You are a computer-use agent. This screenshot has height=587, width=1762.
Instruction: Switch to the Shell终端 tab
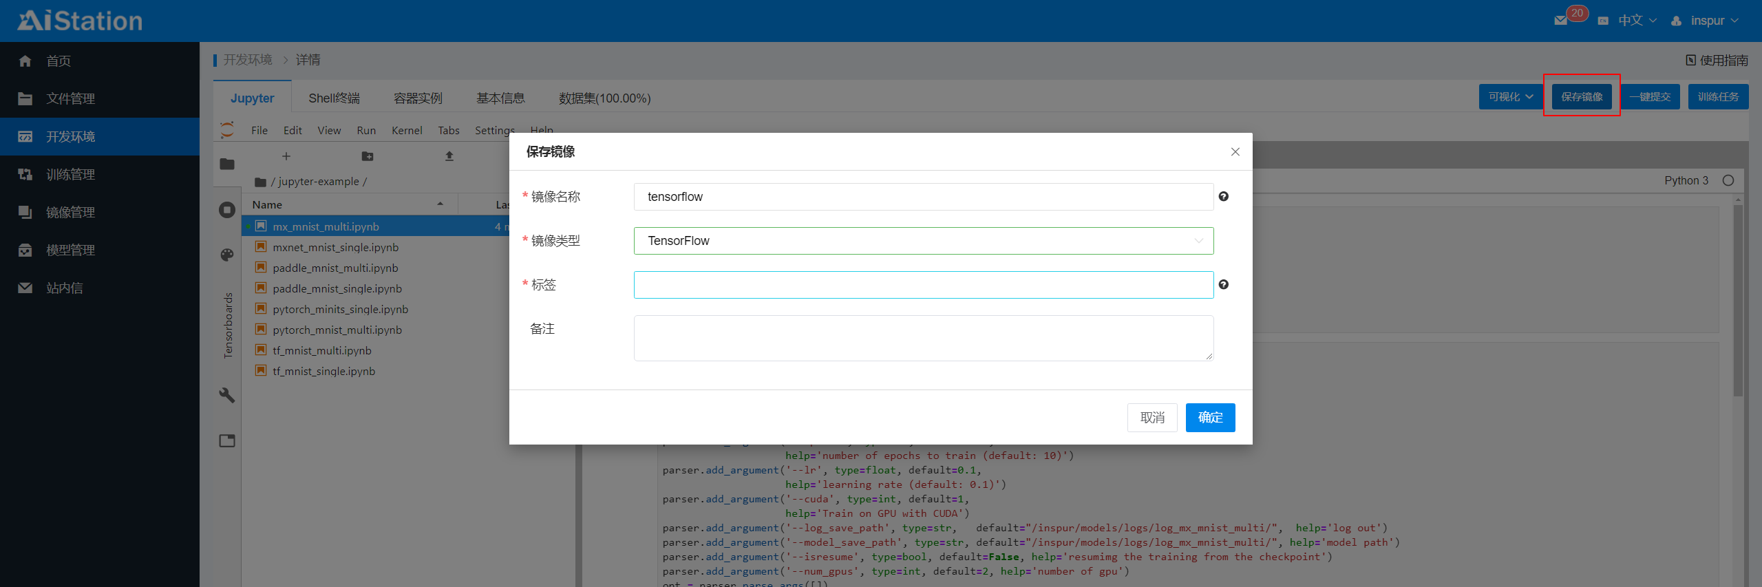[334, 98]
